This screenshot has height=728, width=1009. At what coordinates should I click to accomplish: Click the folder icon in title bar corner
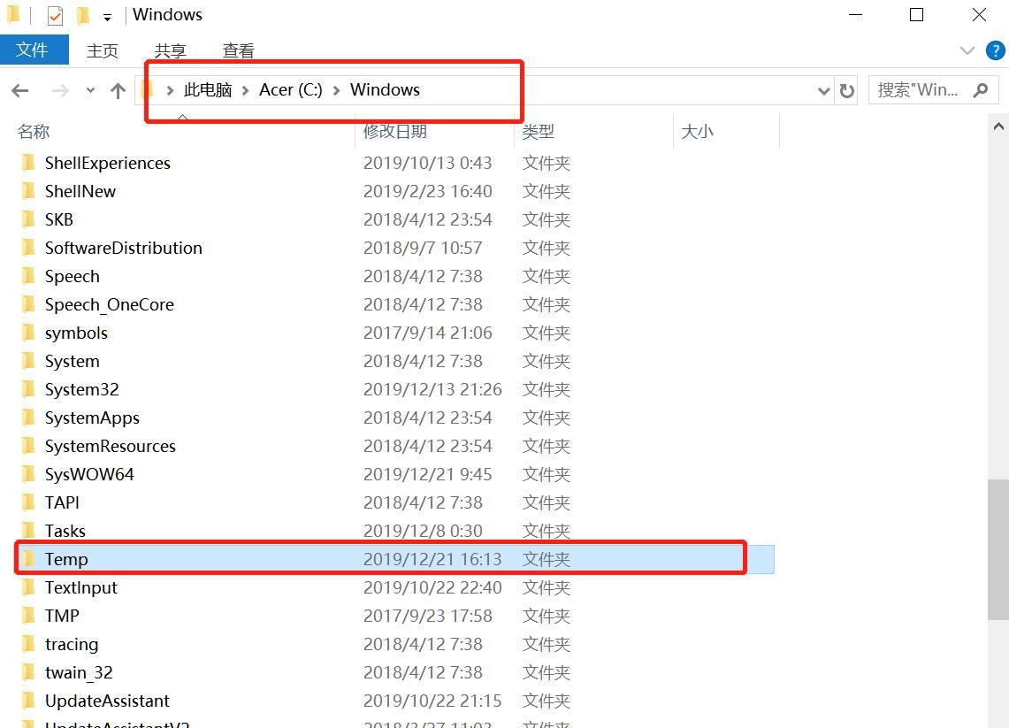[x=13, y=15]
